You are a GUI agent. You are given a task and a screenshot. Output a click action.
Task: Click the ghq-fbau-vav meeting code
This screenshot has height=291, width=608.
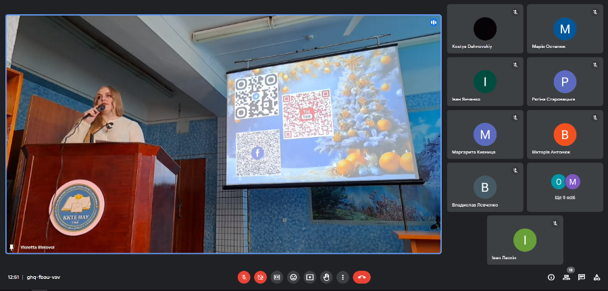point(43,277)
